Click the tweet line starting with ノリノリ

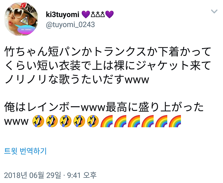77,80
